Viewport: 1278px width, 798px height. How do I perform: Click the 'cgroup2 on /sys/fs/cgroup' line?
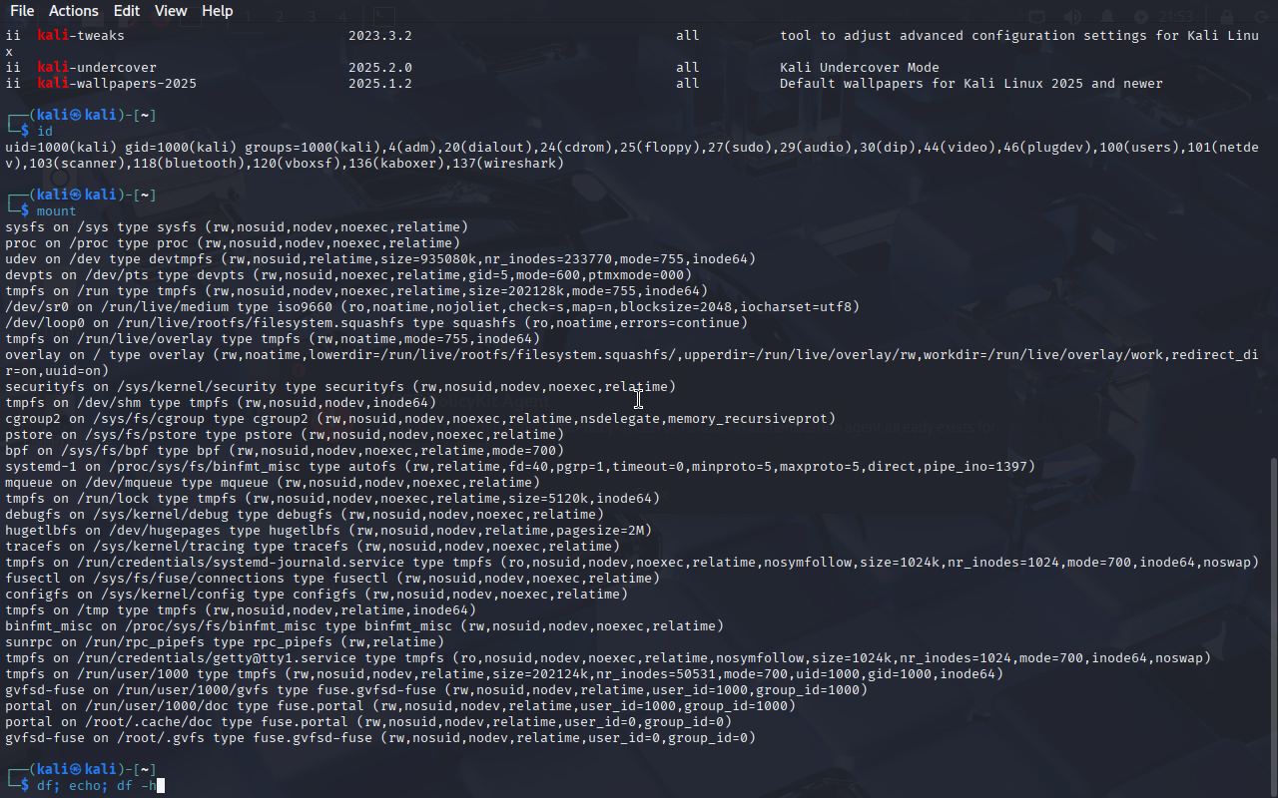420,419
